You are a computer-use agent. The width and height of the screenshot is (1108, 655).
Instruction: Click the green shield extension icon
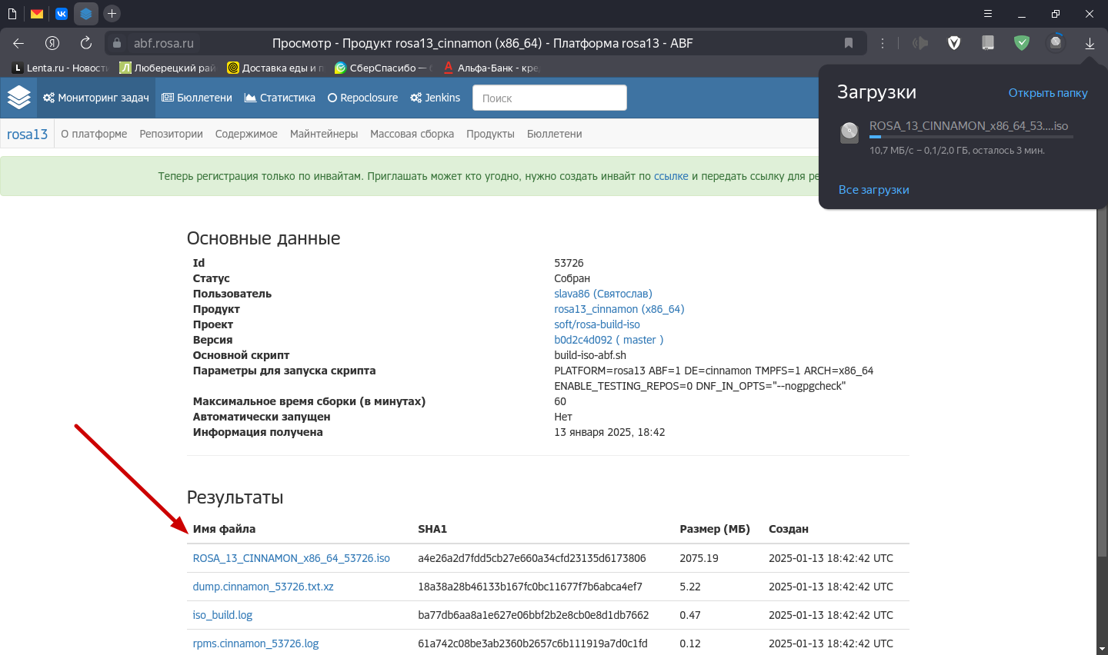point(1022,43)
